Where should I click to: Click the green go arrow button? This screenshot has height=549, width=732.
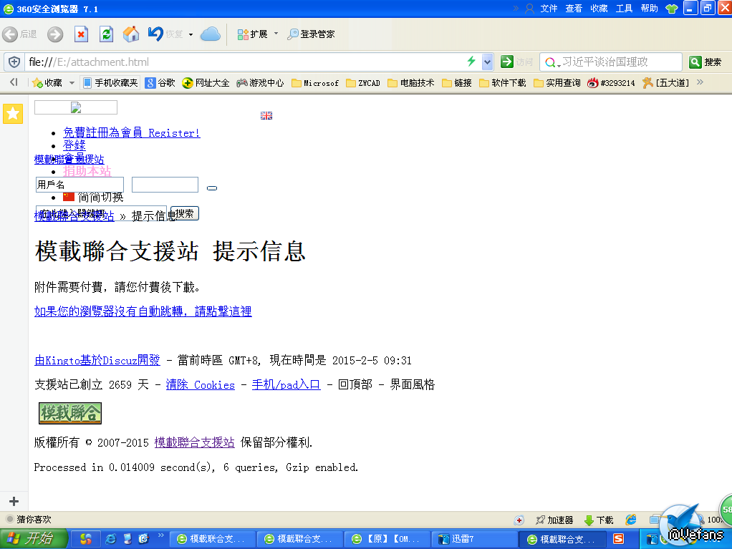[507, 62]
